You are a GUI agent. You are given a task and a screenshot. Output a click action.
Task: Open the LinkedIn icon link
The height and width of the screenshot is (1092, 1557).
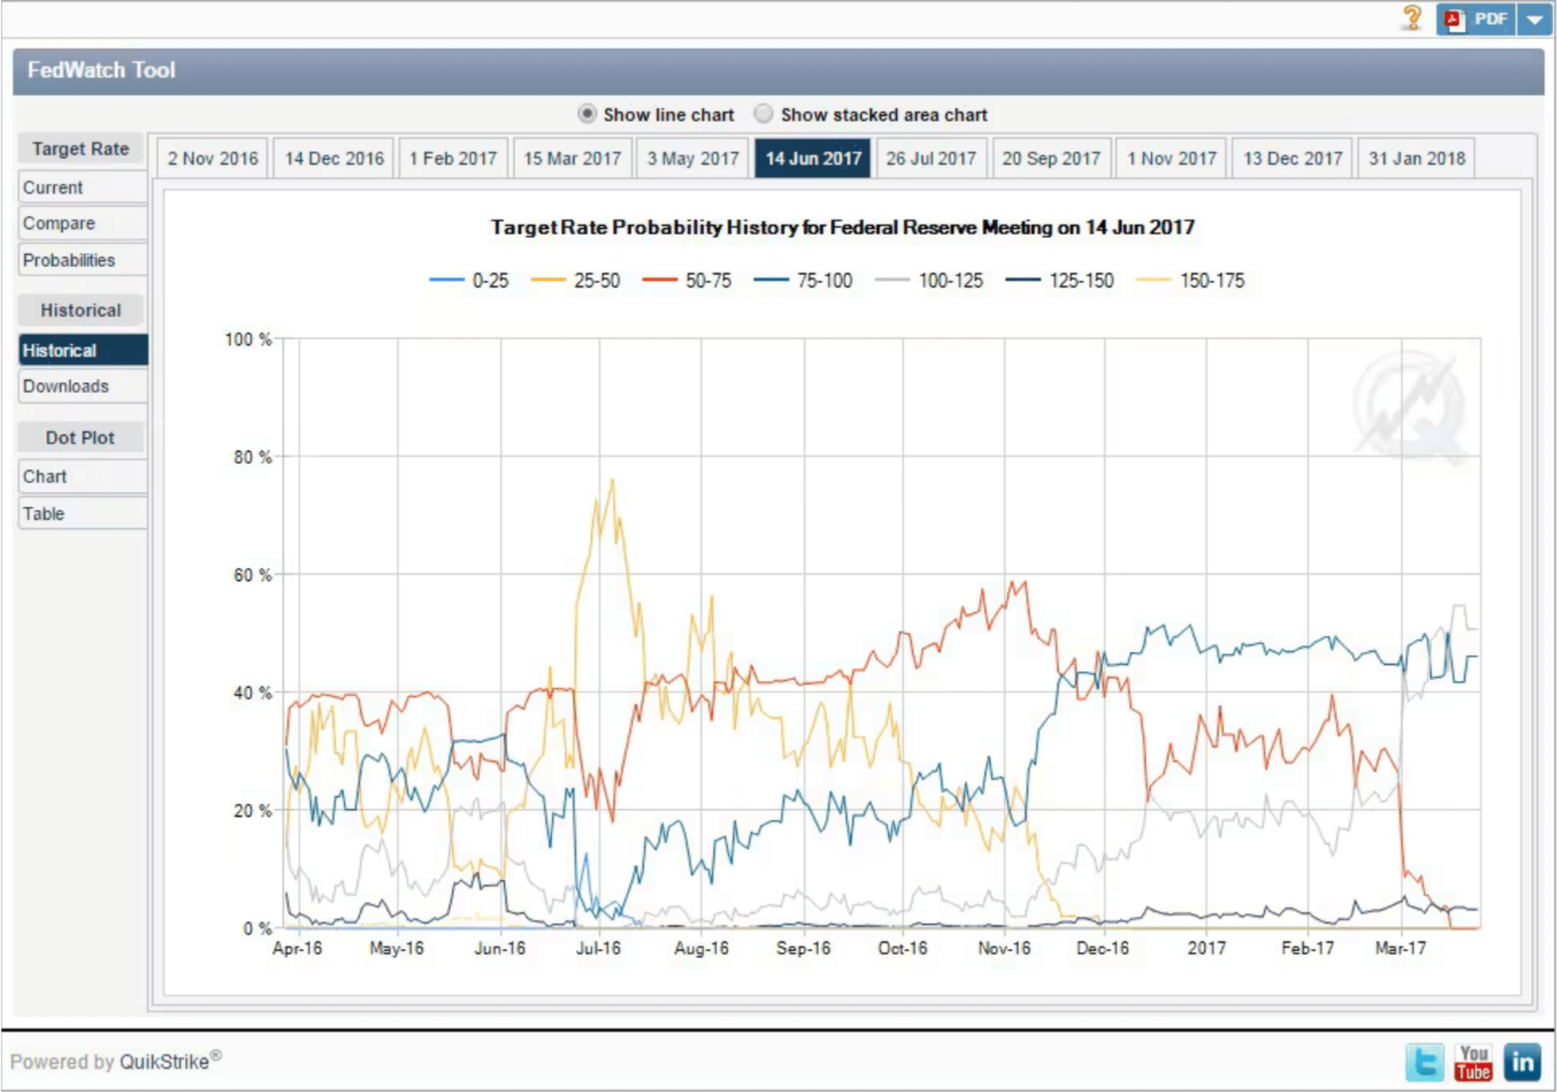click(1523, 1062)
